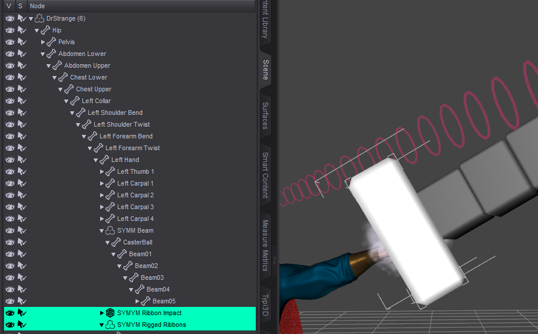Click the bone icon of Left Forearm Bend

tap(93, 136)
